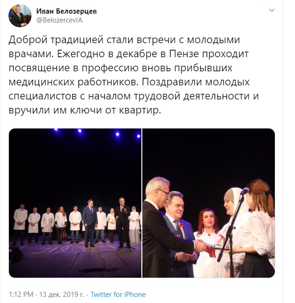This screenshot has height=303, width=295.
Task: Click the date 13 дек. 2019 г.
Action: click(62, 294)
